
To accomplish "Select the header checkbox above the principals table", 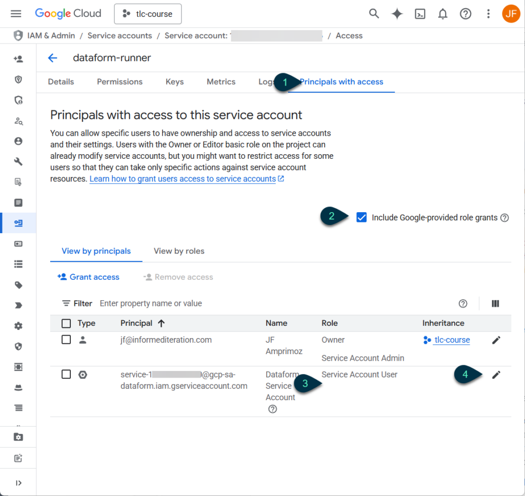I will (66, 323).
